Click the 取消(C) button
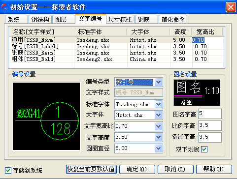 (175, 169)
